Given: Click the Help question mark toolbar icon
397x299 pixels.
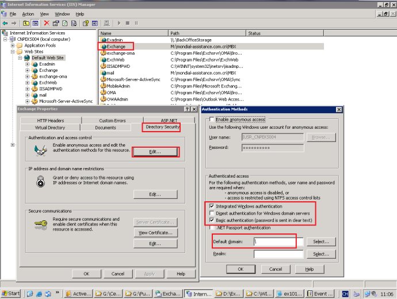Looking at the screenshot, I should pyautogui.click(x=86, y=23).
